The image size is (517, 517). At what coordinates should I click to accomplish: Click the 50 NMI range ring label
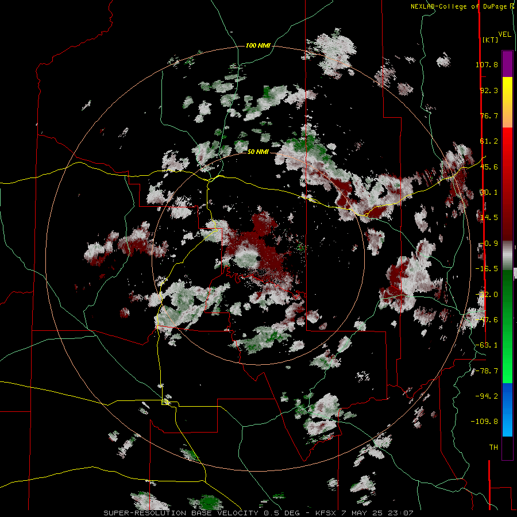tap(258, 152)
